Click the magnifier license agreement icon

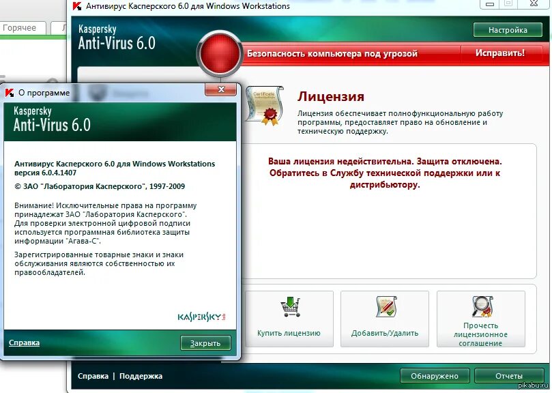click(x=482, y=306)
